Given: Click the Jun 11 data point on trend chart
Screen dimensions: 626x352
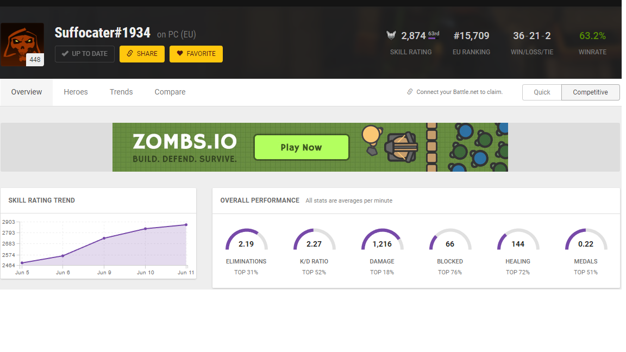Looking at the screenshot, I should click(186, 225).
